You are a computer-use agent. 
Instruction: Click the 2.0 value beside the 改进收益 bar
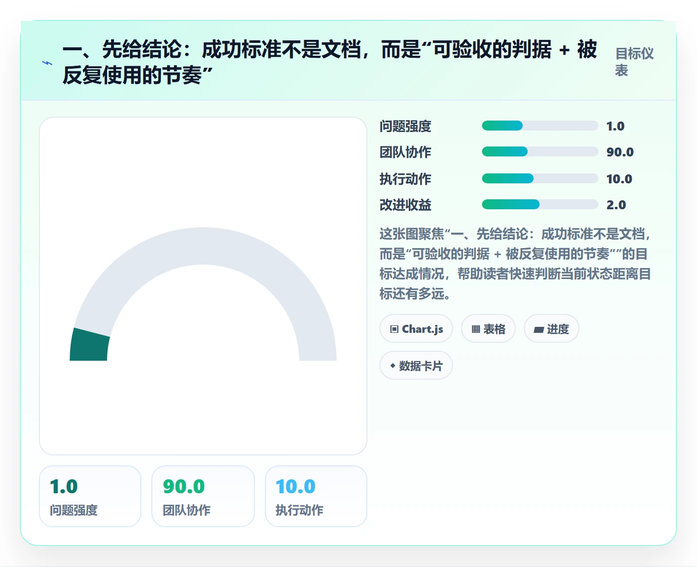click(616, 205)
